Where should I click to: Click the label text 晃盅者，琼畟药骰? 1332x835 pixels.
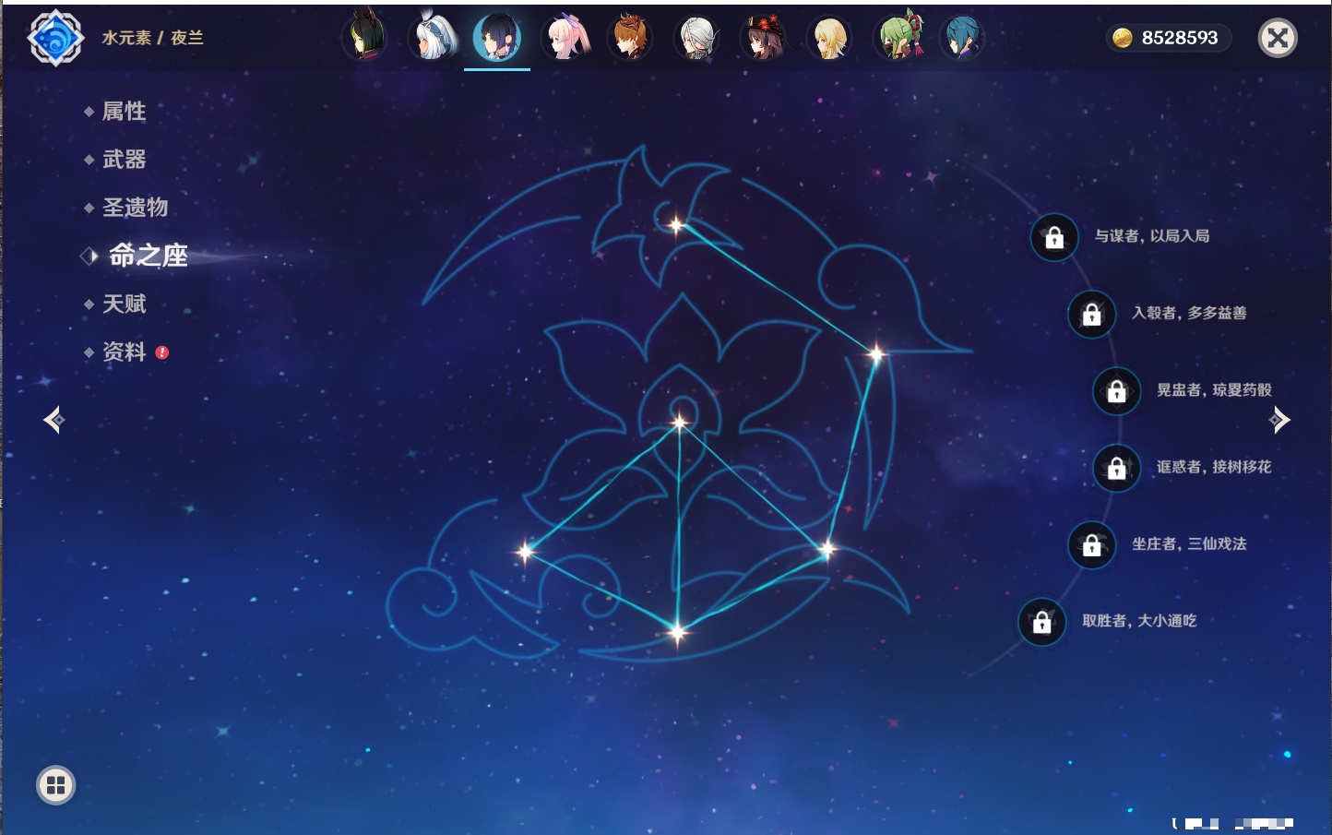(1214, 390)
